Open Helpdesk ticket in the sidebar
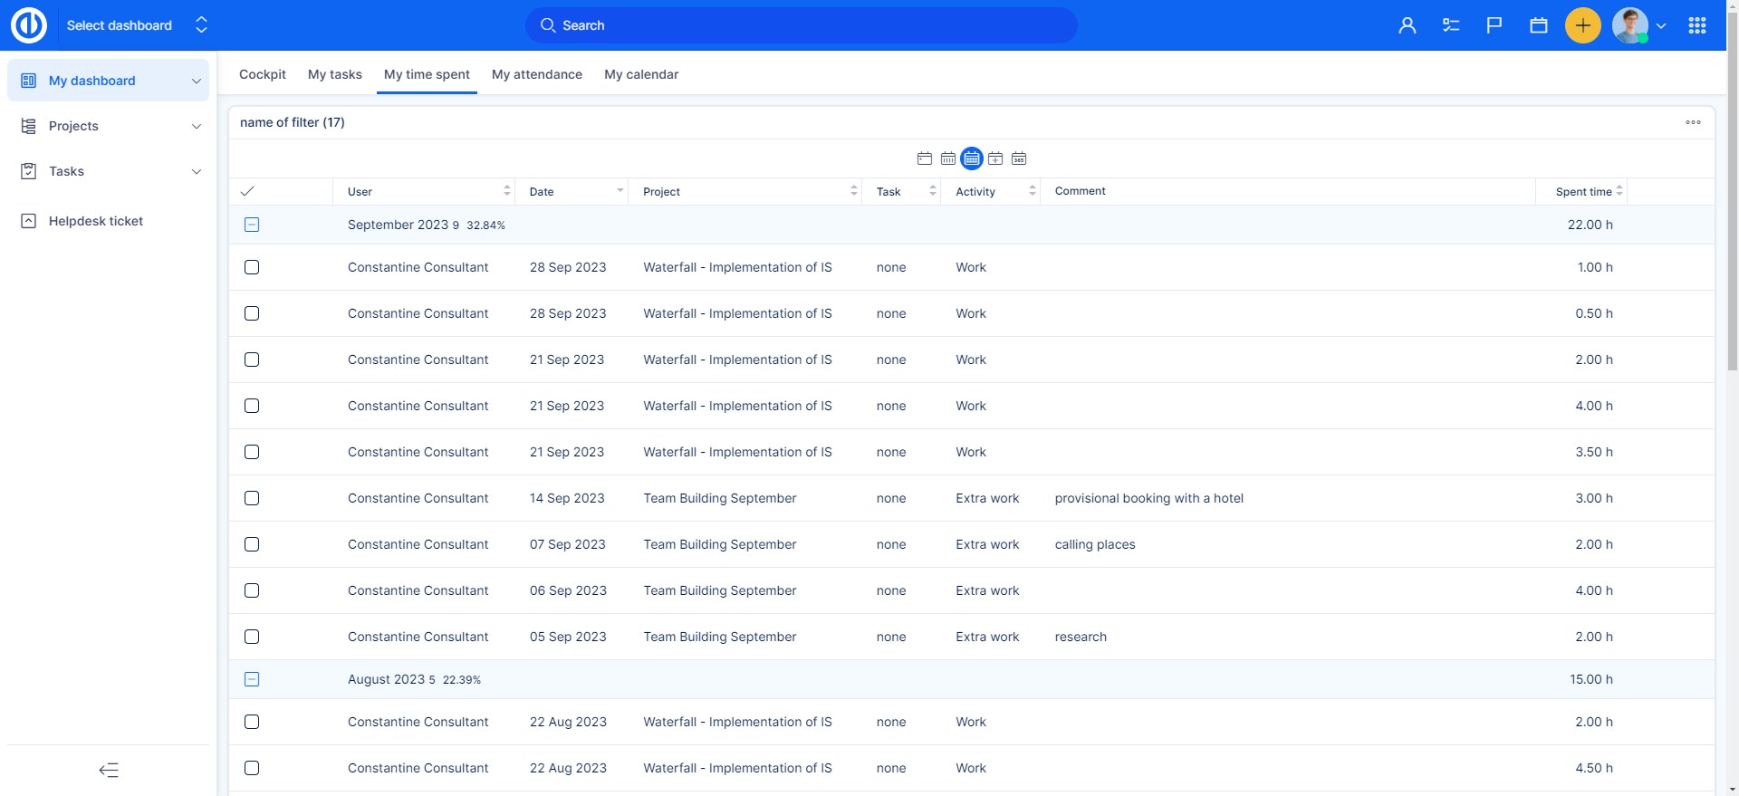The height and width of the screenshot is (796, 1739). click(x=95, y=221)
